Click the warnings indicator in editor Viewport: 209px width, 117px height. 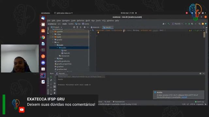click(190, 30)
